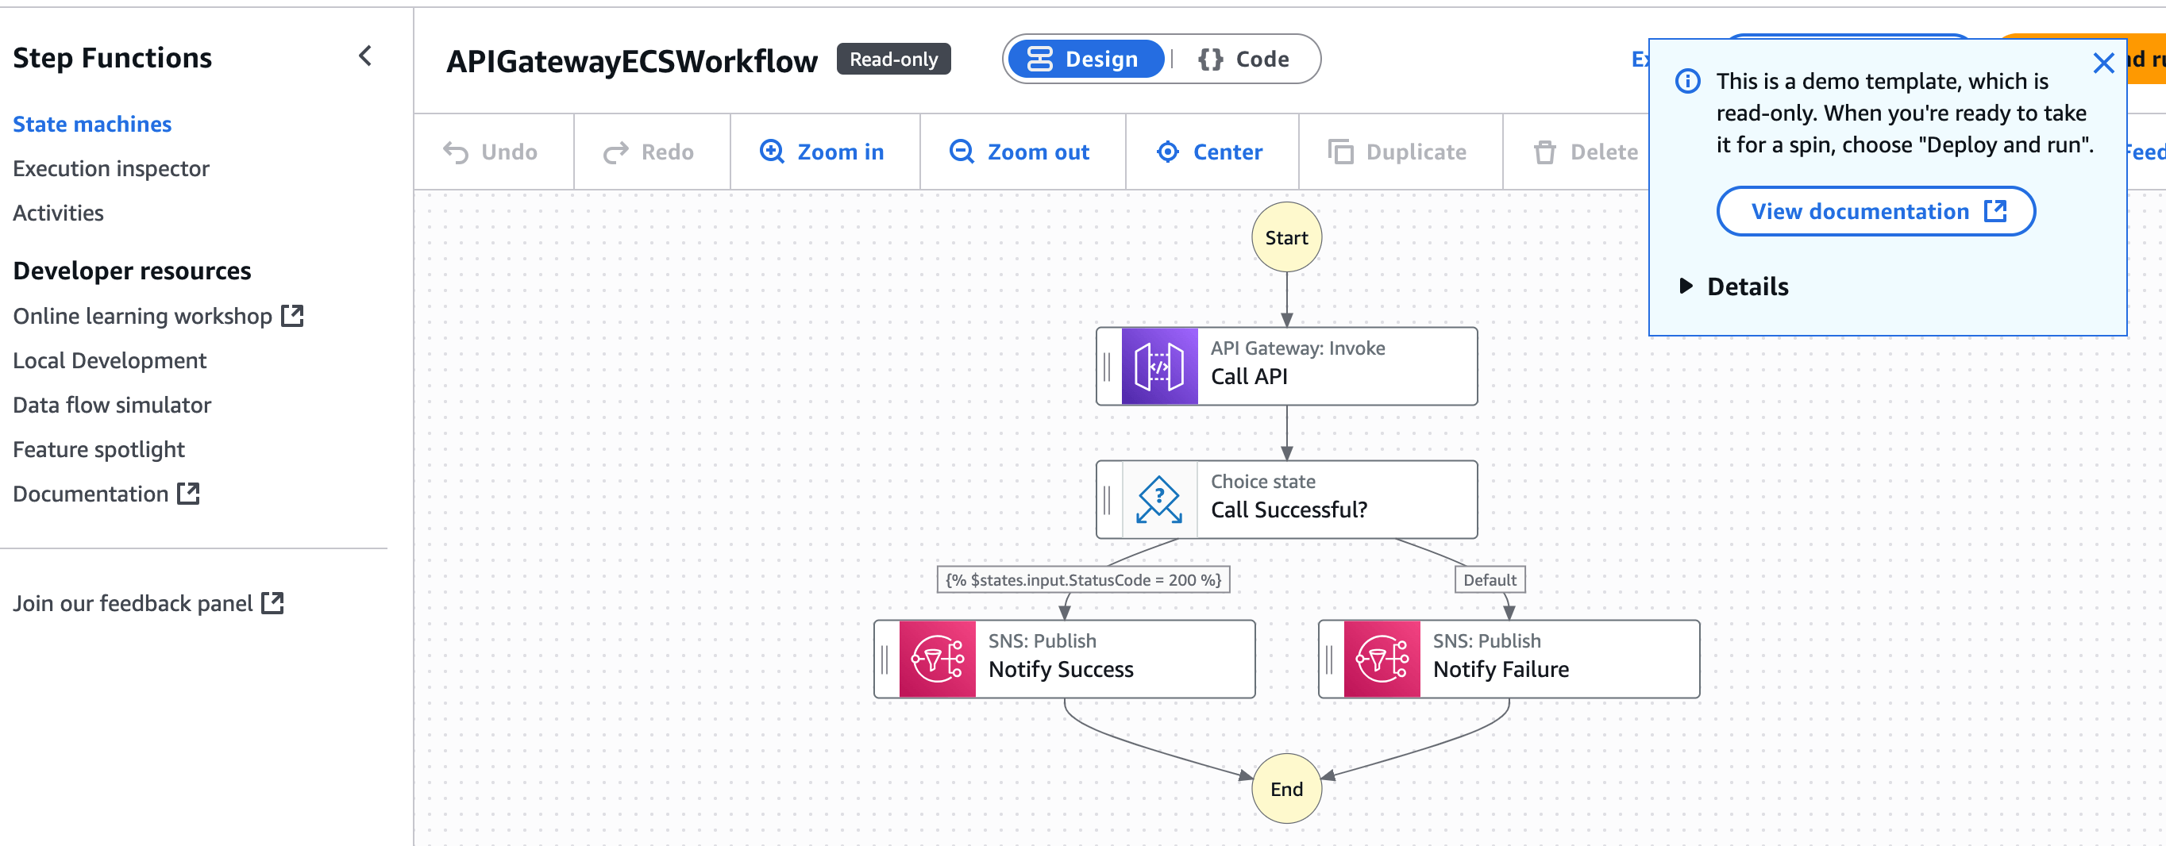Select the status code 200 condition label
The height and width of the screenshot is (846, 2166).
point(1083,579)
